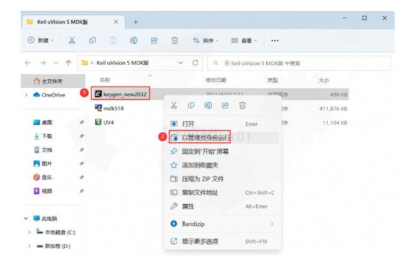Refresh the folder with the refresh icon

(195, 63)
